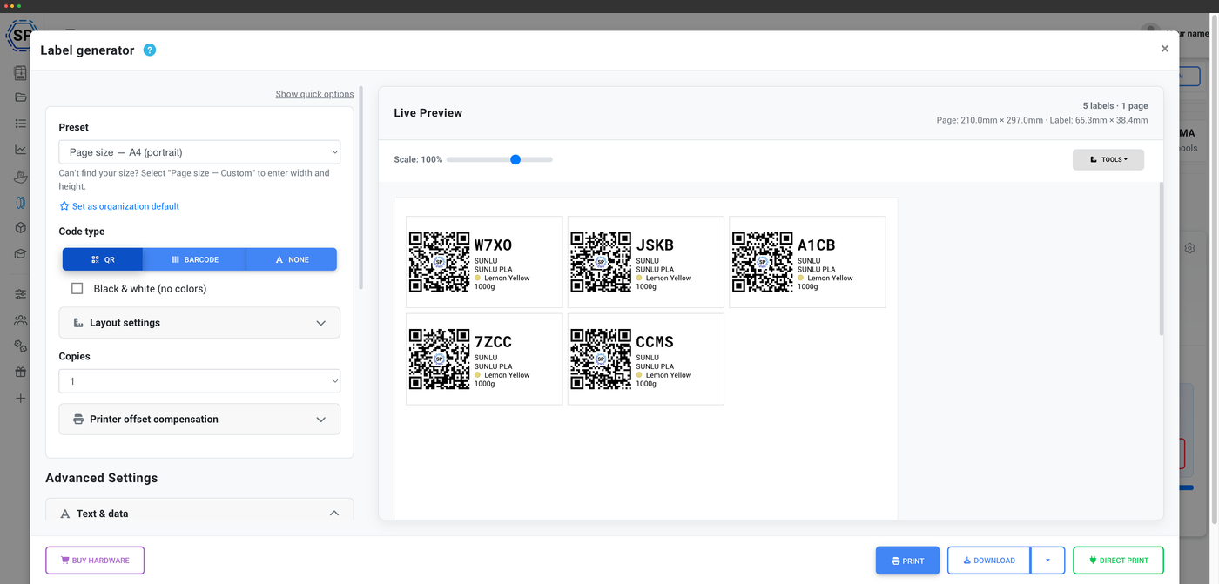Viewport: 1219px width, 584px height.
Task: Click Set as organization default
Action: click(x=119, y=206)
